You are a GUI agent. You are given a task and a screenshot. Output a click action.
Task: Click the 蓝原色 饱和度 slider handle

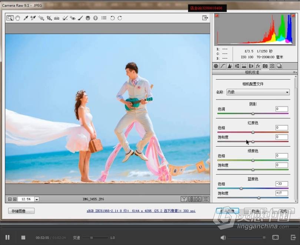(x=259, y=198)
